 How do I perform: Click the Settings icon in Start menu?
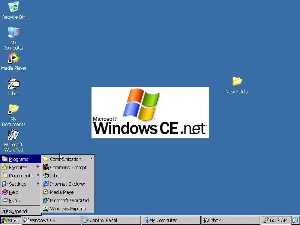pyautogui.click(x=5, y=184)
